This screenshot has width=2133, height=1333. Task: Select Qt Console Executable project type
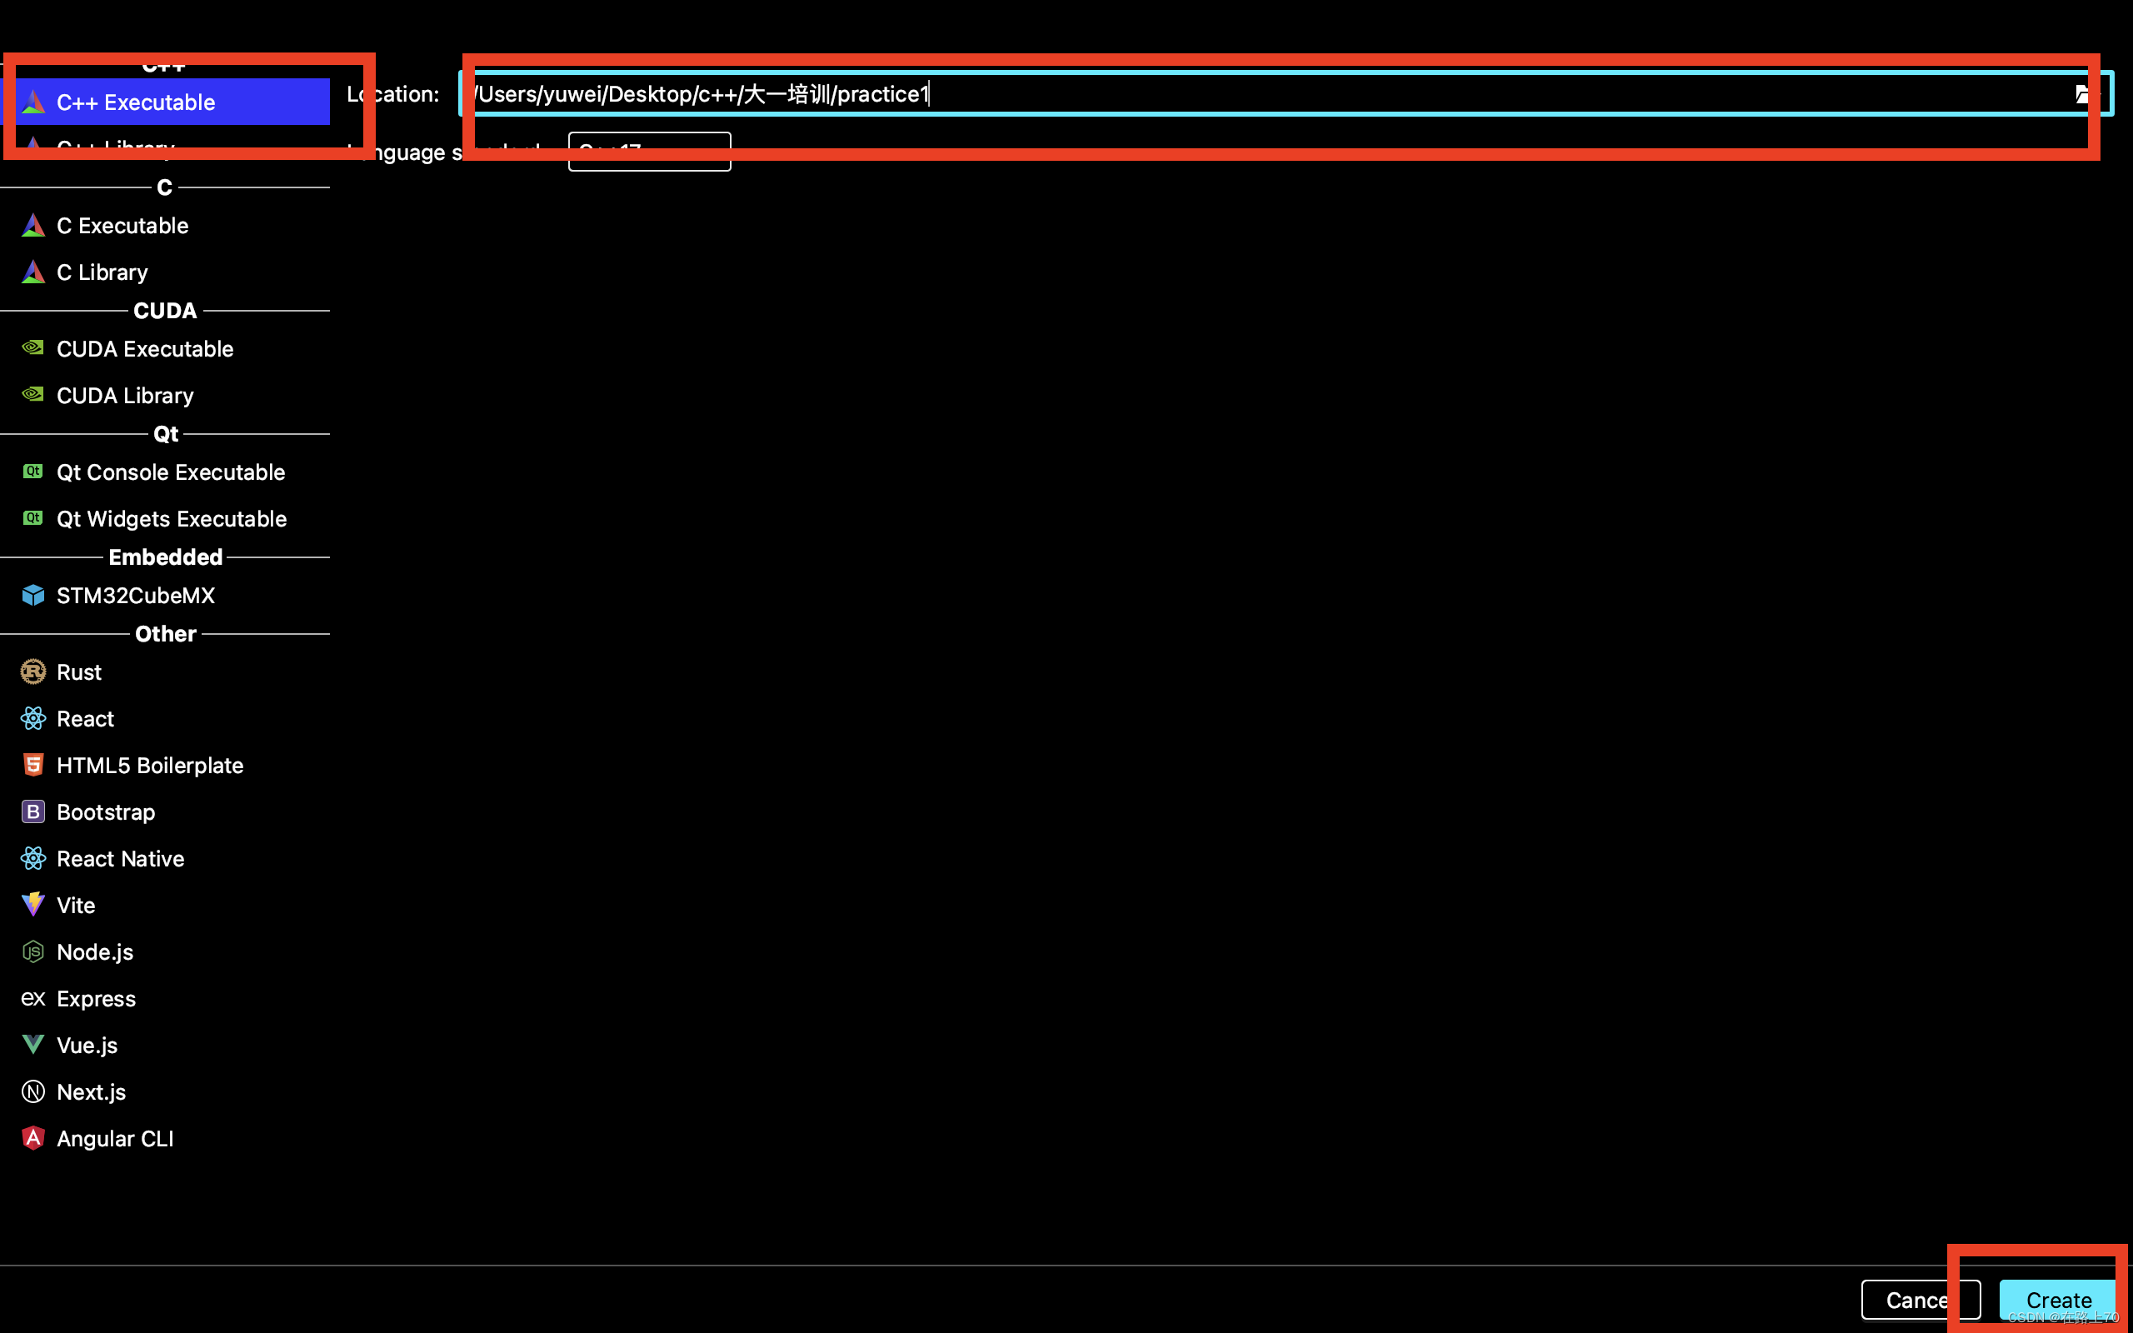(x=171, y=472)
